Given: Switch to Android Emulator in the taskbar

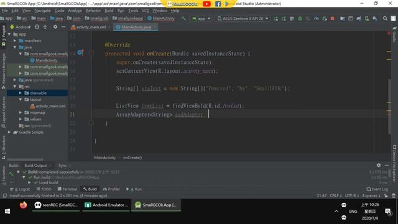Looking at the screenshot, I should point(106,205).
